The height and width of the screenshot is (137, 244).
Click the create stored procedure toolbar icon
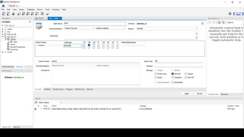(x=32, y=14)
